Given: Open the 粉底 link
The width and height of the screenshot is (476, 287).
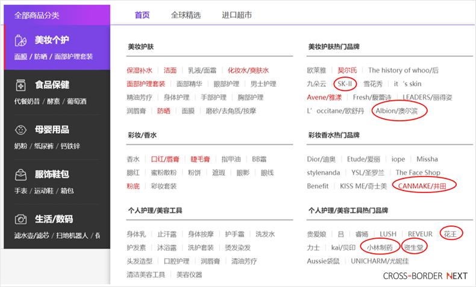Looking at the screenshot, I should click(x=133, y=186).
